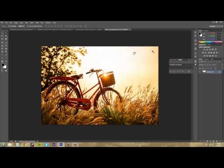Click the Color panel spectrum ramp

pyautogui.click(x=210, y=42)
